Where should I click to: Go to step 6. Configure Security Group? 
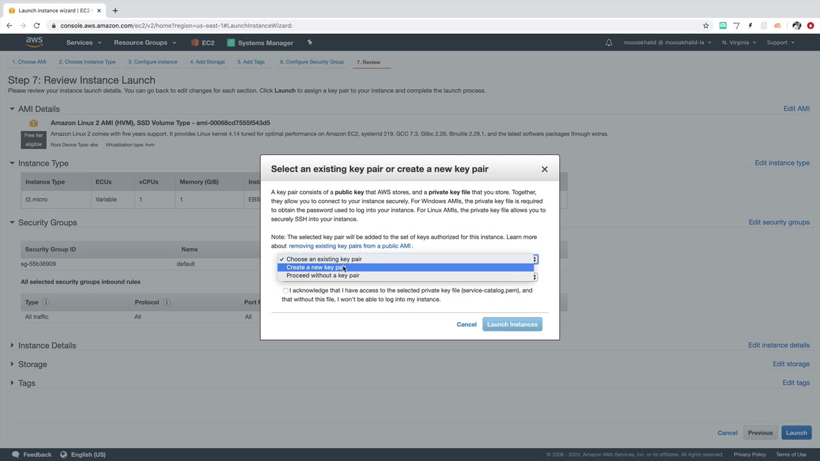coord(312,62)
